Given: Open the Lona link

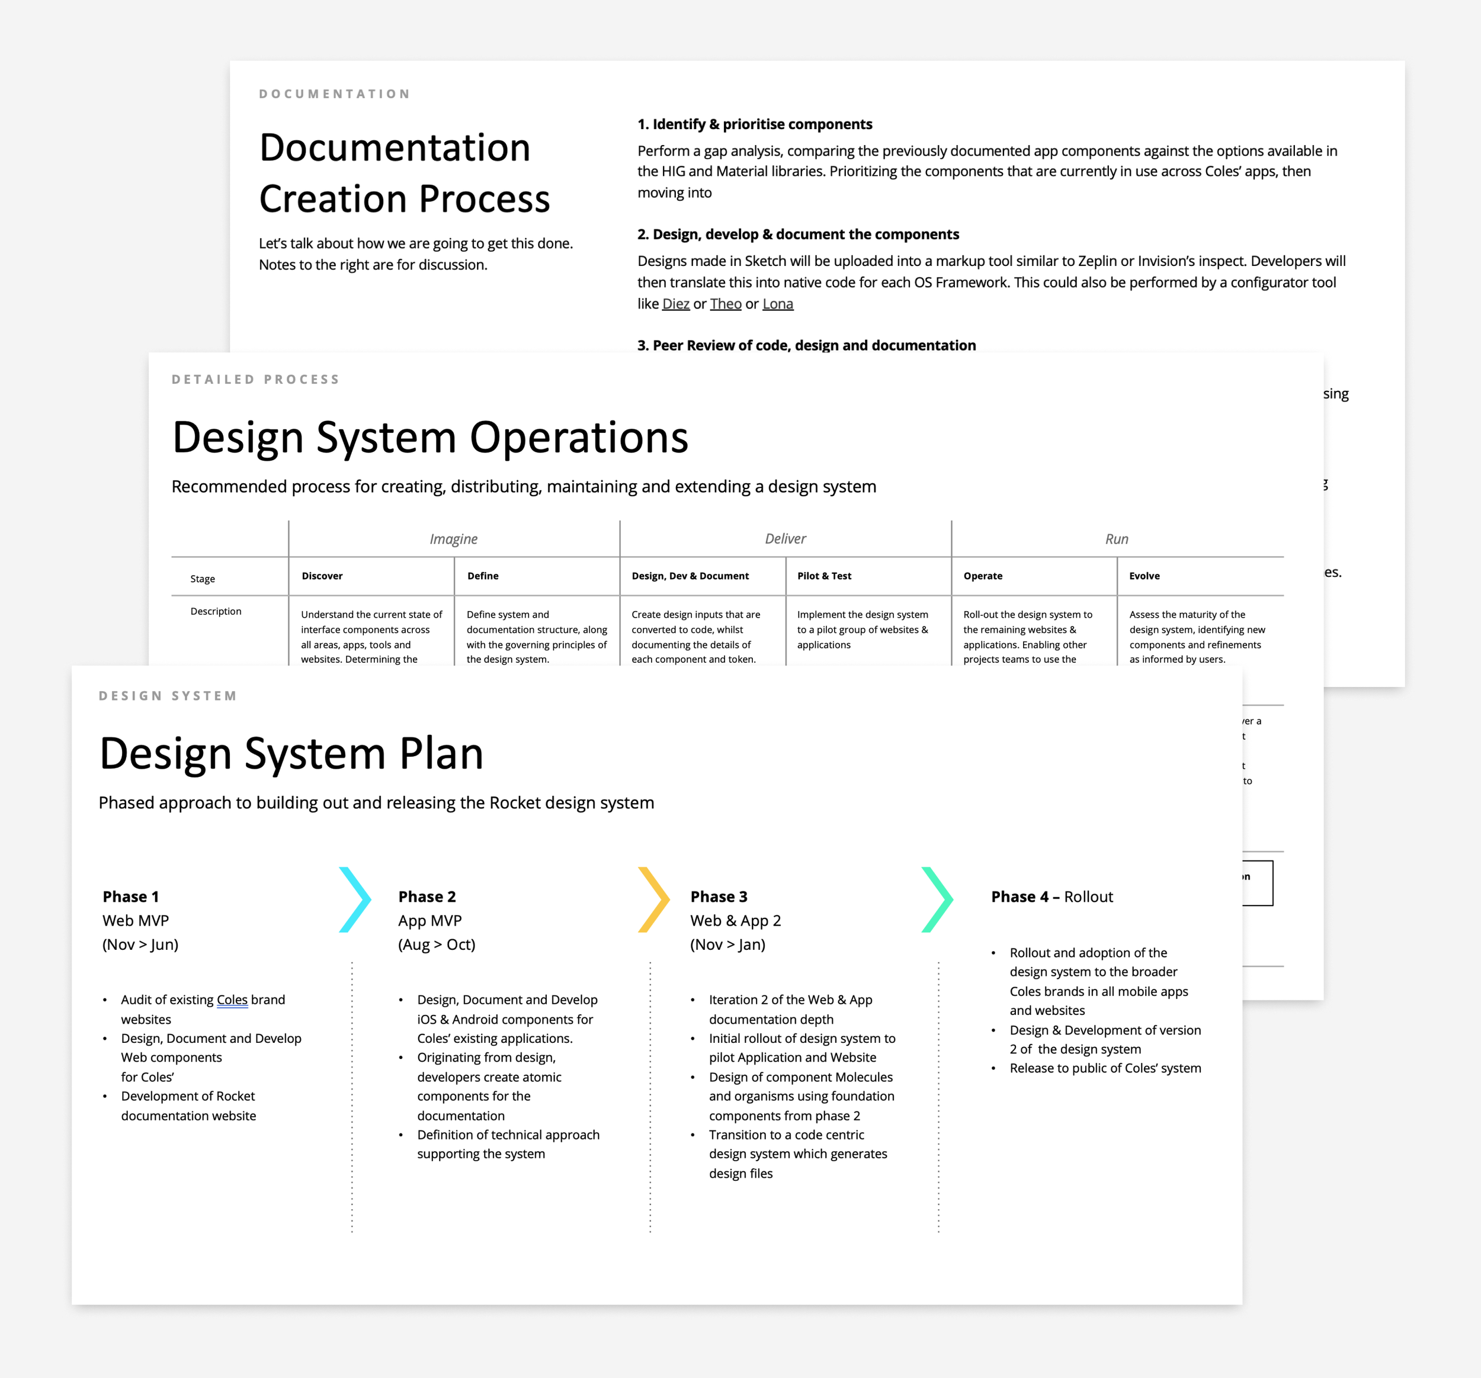Looking at the screenshot, I should point(777,304).
